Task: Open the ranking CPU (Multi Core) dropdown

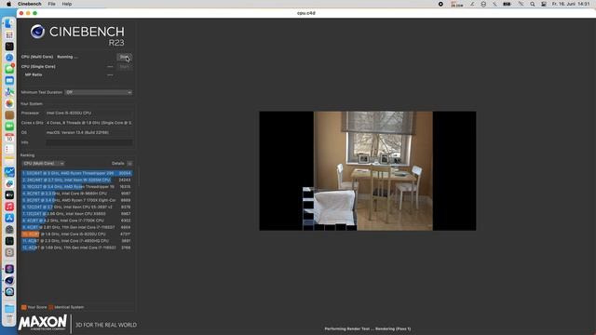Action: tap(43, 164)
